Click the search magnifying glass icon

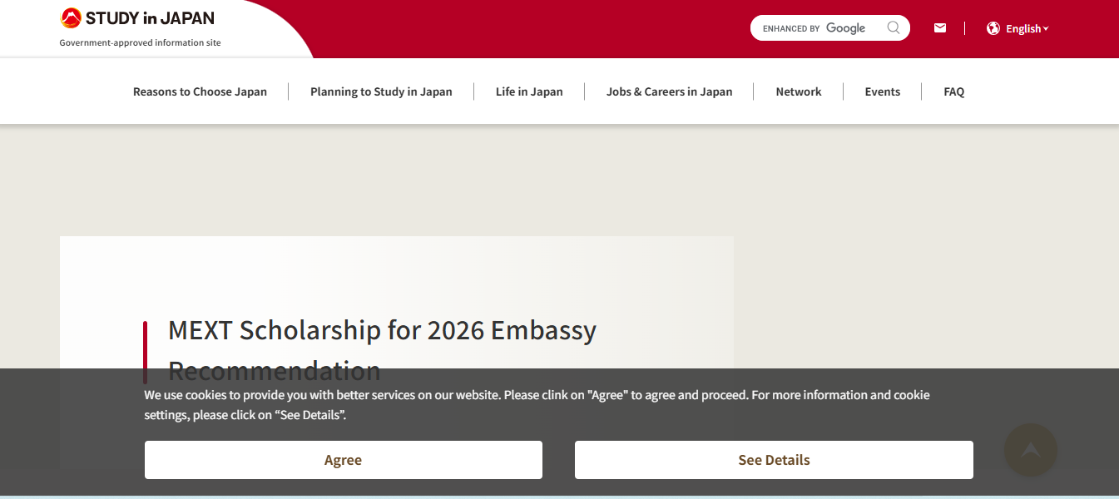click(x=894, y=27)
